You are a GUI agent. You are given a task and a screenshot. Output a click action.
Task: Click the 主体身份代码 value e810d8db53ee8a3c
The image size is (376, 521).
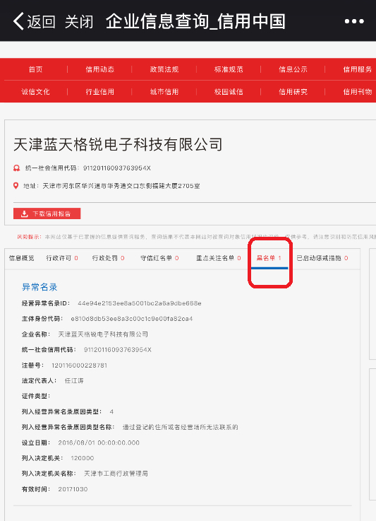tap(132, 319)
